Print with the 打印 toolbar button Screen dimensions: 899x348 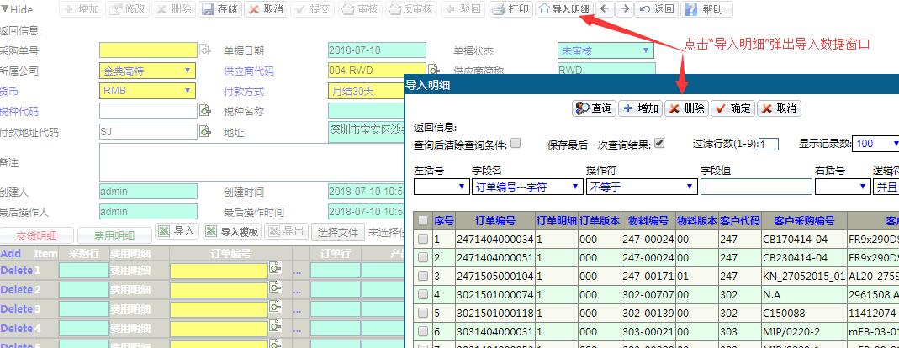(510, 9)
